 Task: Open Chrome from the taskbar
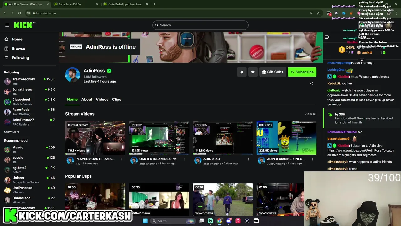point(220,221)
